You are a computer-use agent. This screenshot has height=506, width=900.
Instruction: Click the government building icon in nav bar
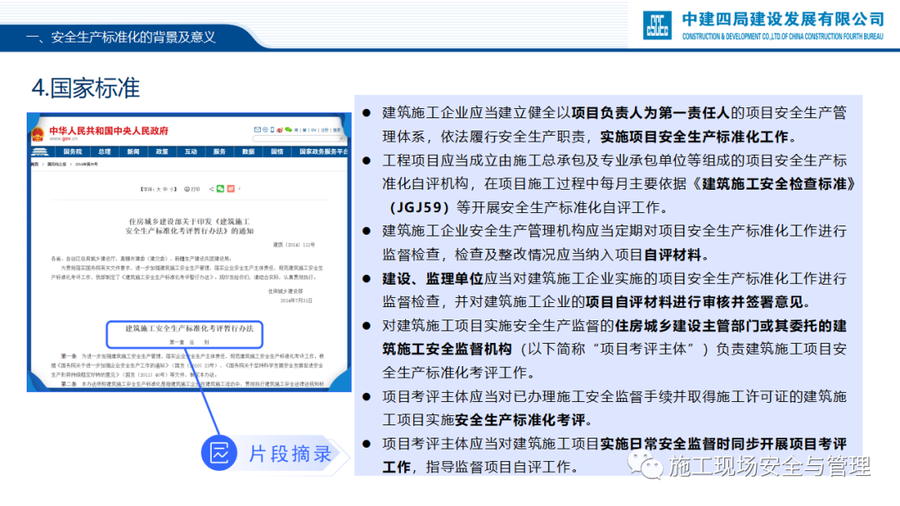[x=40, y=151]
